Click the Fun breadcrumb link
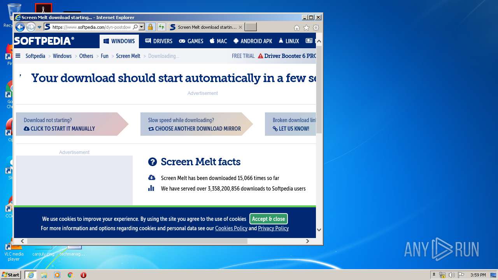This screenshot has height=280, width=498. pos(105,56)
